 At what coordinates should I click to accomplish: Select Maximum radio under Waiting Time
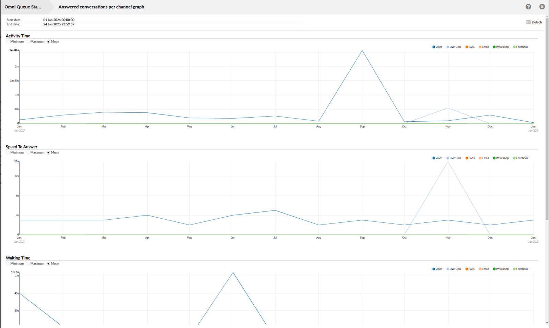(28, 264)
